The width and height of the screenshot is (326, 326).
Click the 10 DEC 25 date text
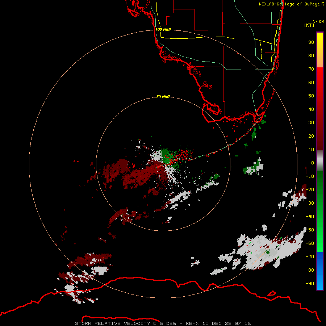[x=217, y=323]
